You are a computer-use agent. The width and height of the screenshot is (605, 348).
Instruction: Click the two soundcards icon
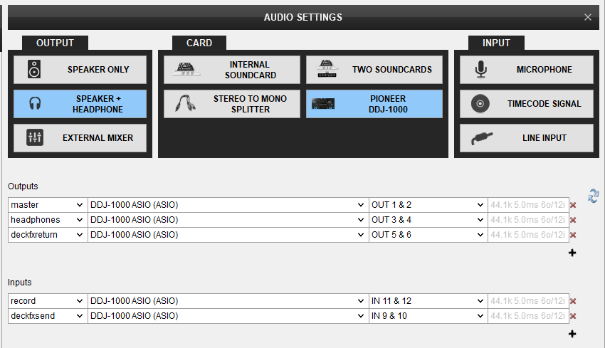click(x=327, y=69)
